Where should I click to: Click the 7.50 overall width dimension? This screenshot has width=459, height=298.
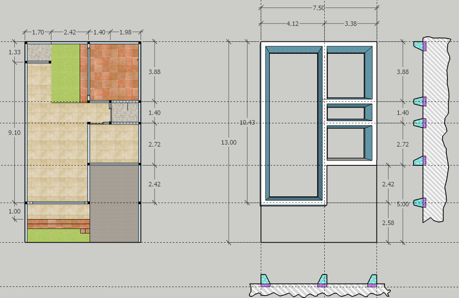(x=319, y=7)
